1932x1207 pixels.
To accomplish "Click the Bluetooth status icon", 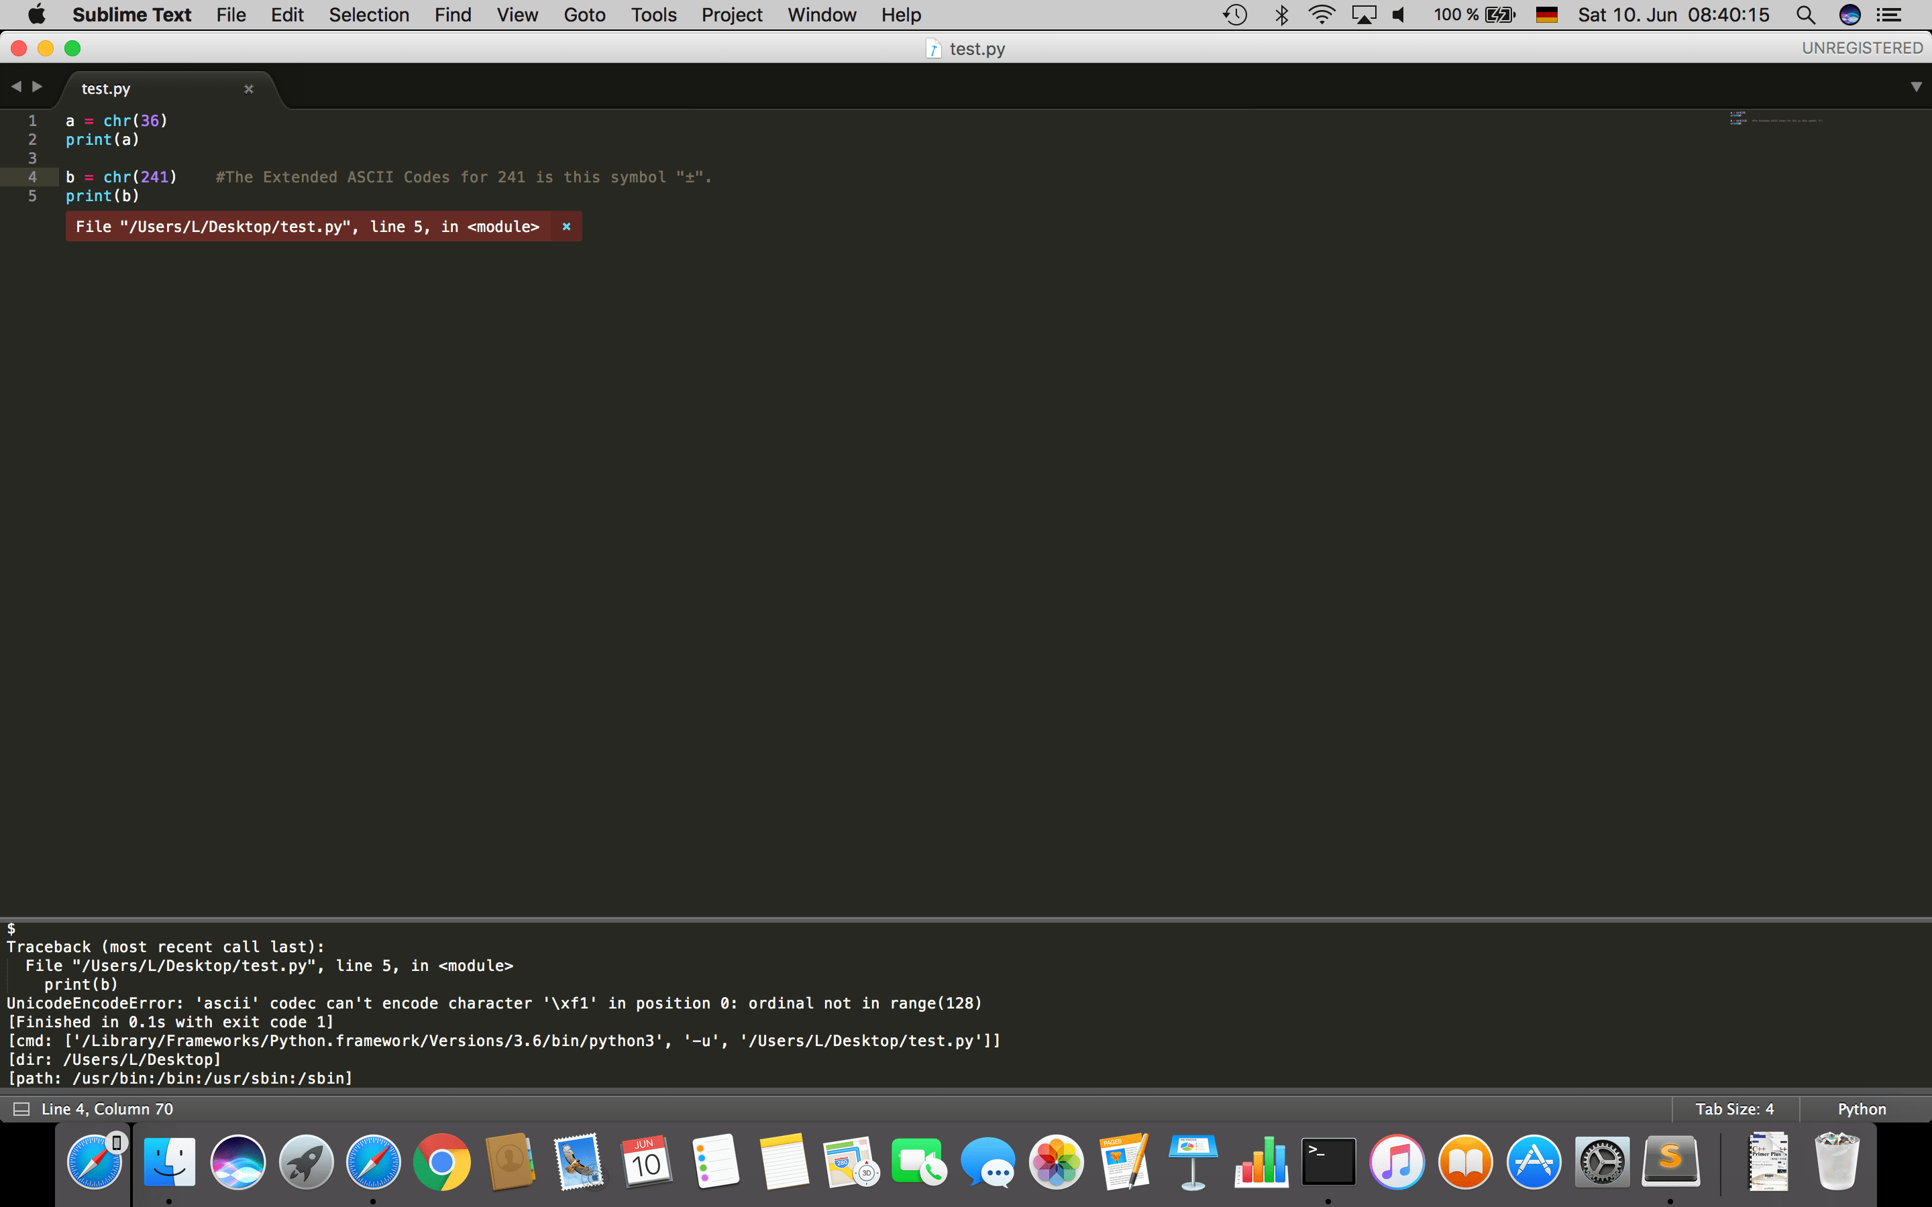I will [1281, 14].
